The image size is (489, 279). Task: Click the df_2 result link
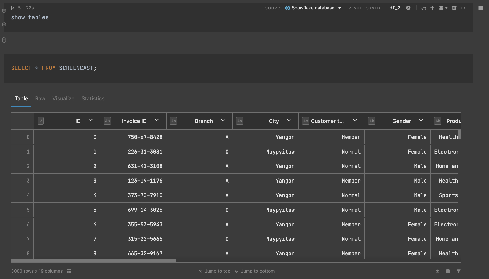[x=395, y=8]
